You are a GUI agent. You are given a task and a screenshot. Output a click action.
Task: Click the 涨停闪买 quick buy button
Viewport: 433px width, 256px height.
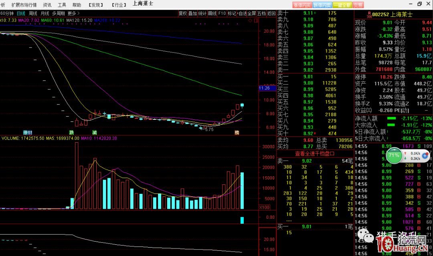pyautogui.click(x=302, y=5)
